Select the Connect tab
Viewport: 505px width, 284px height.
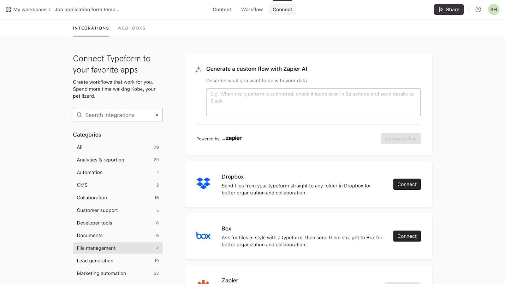pyautogui.click(x=282, y=9)
